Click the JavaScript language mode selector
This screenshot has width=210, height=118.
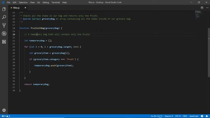pos(194,116)
